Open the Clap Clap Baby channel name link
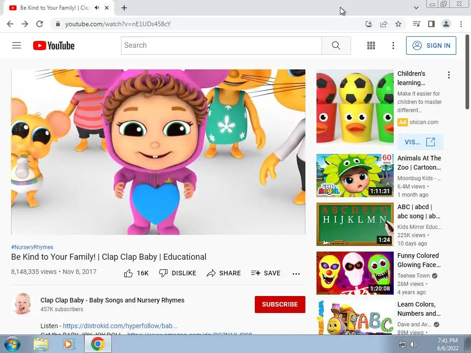 [x=112, y=300]
